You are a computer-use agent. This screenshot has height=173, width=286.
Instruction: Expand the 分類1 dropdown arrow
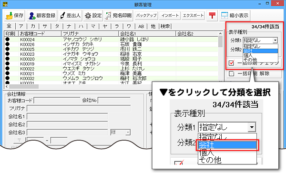[x=275, y=41]
